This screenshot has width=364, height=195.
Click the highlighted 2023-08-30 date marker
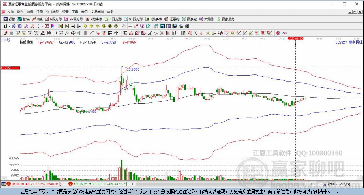295,38
